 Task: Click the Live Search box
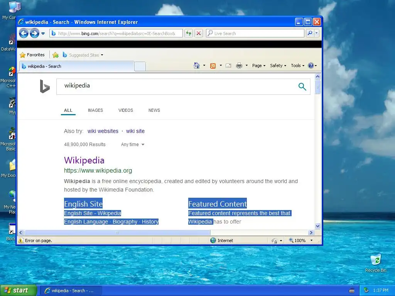tap(255, 33)
